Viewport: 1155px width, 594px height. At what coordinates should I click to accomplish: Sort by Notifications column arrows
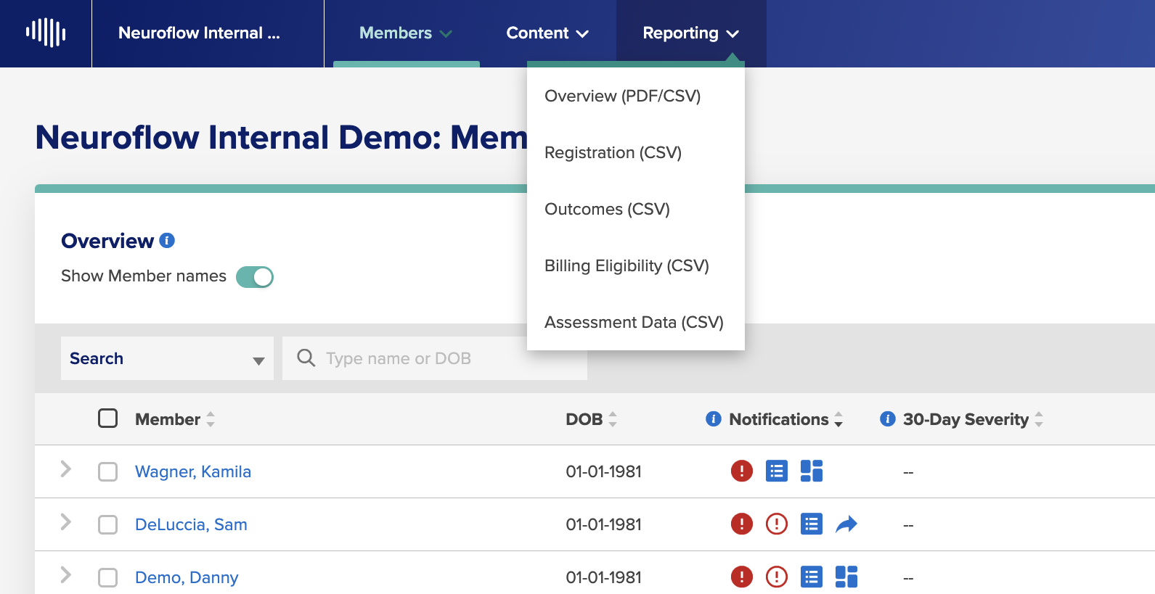[838, 418]
